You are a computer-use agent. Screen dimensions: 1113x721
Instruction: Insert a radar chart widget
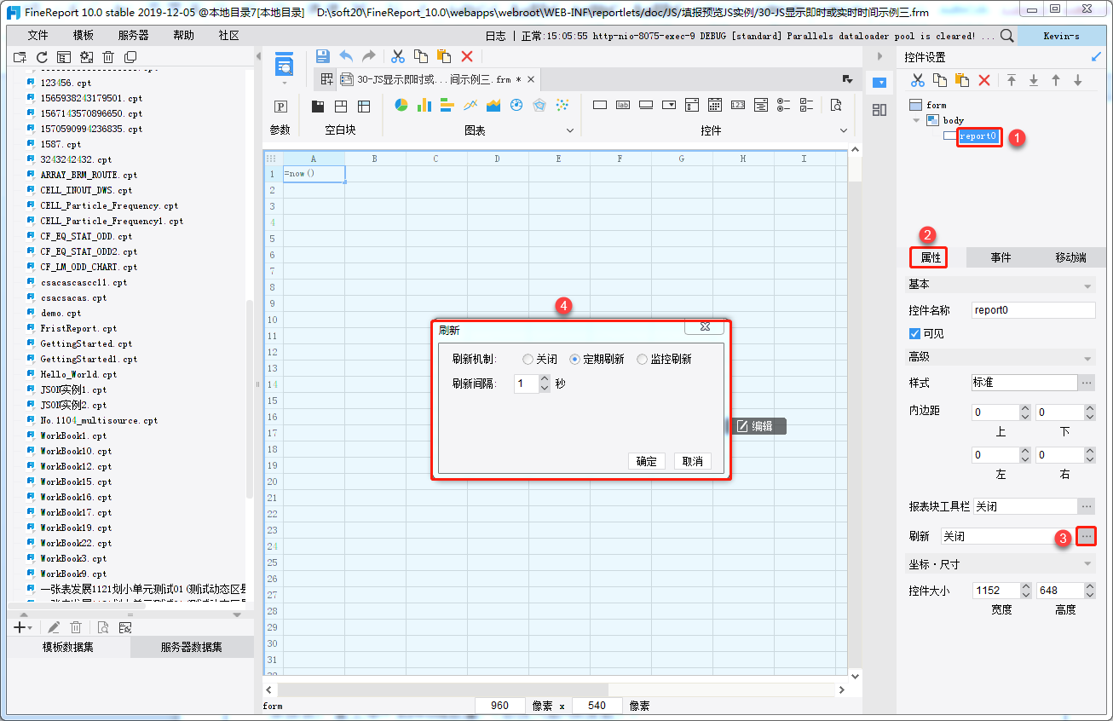[539, 106]
